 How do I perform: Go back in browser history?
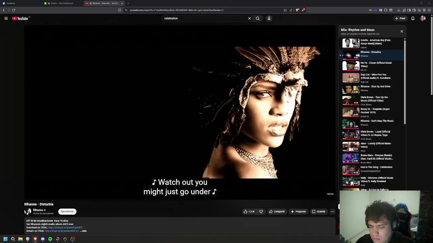pyautogui.click(x=4, y=10)
